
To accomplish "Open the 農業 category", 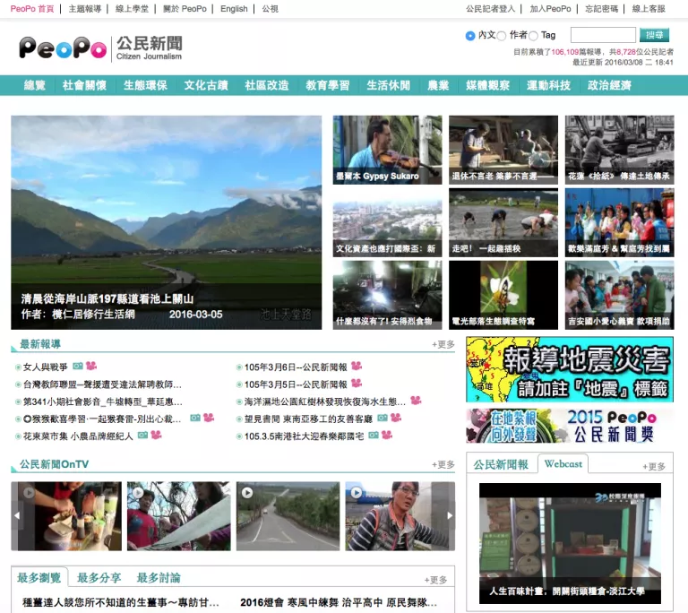I will coord(438,85).
